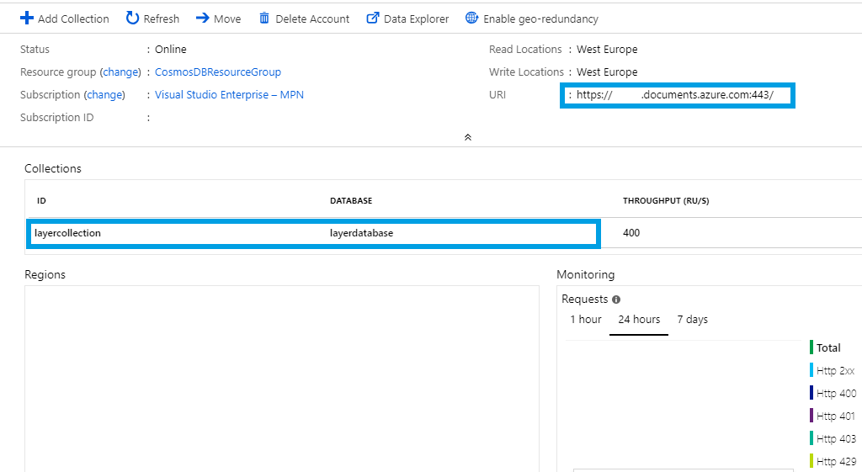This screenshot has width=862, height=472.
Task: Switch to the 1 hour tab
Action: (586, 320)
